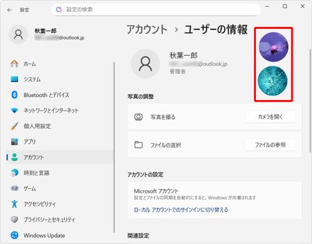The image size is (312, 244).
Task: Click the Bluetooth icon in the sidebar
Action: coord(14,95)
